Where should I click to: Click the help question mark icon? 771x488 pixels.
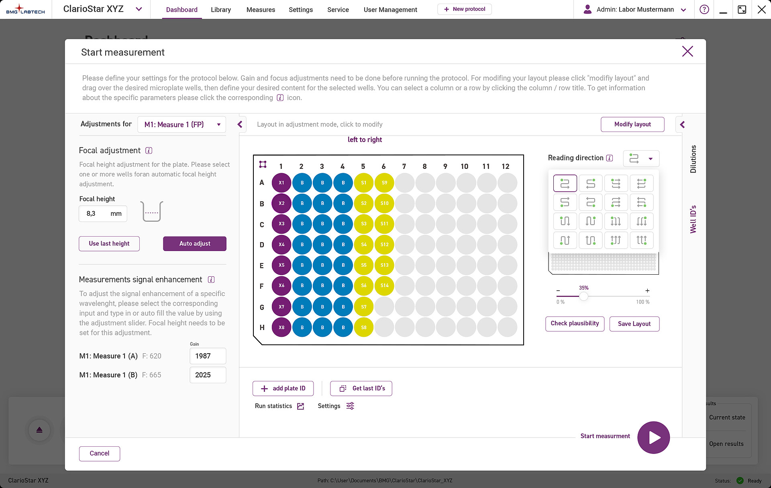coord(704,9)
